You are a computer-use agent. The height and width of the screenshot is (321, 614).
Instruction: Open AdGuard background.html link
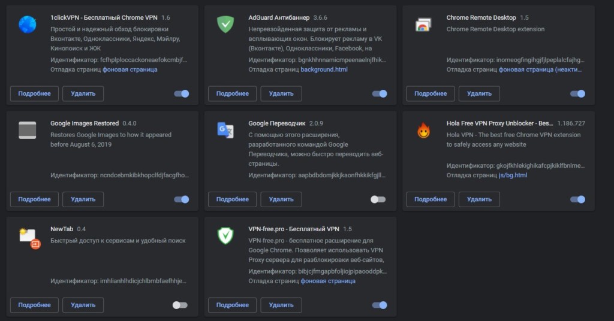(x=324, y=69)
